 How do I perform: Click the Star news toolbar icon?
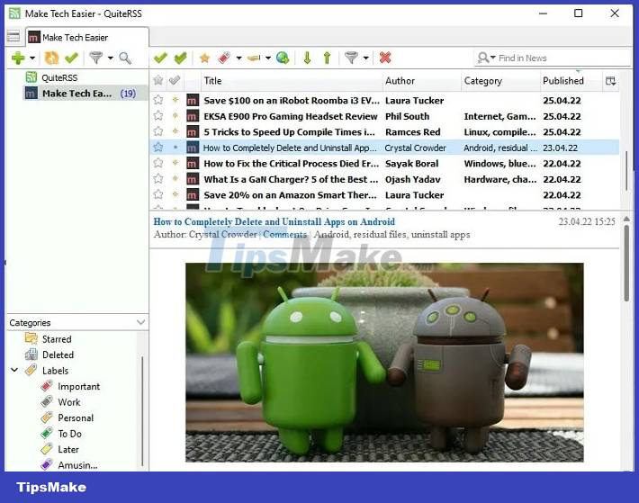204,58
